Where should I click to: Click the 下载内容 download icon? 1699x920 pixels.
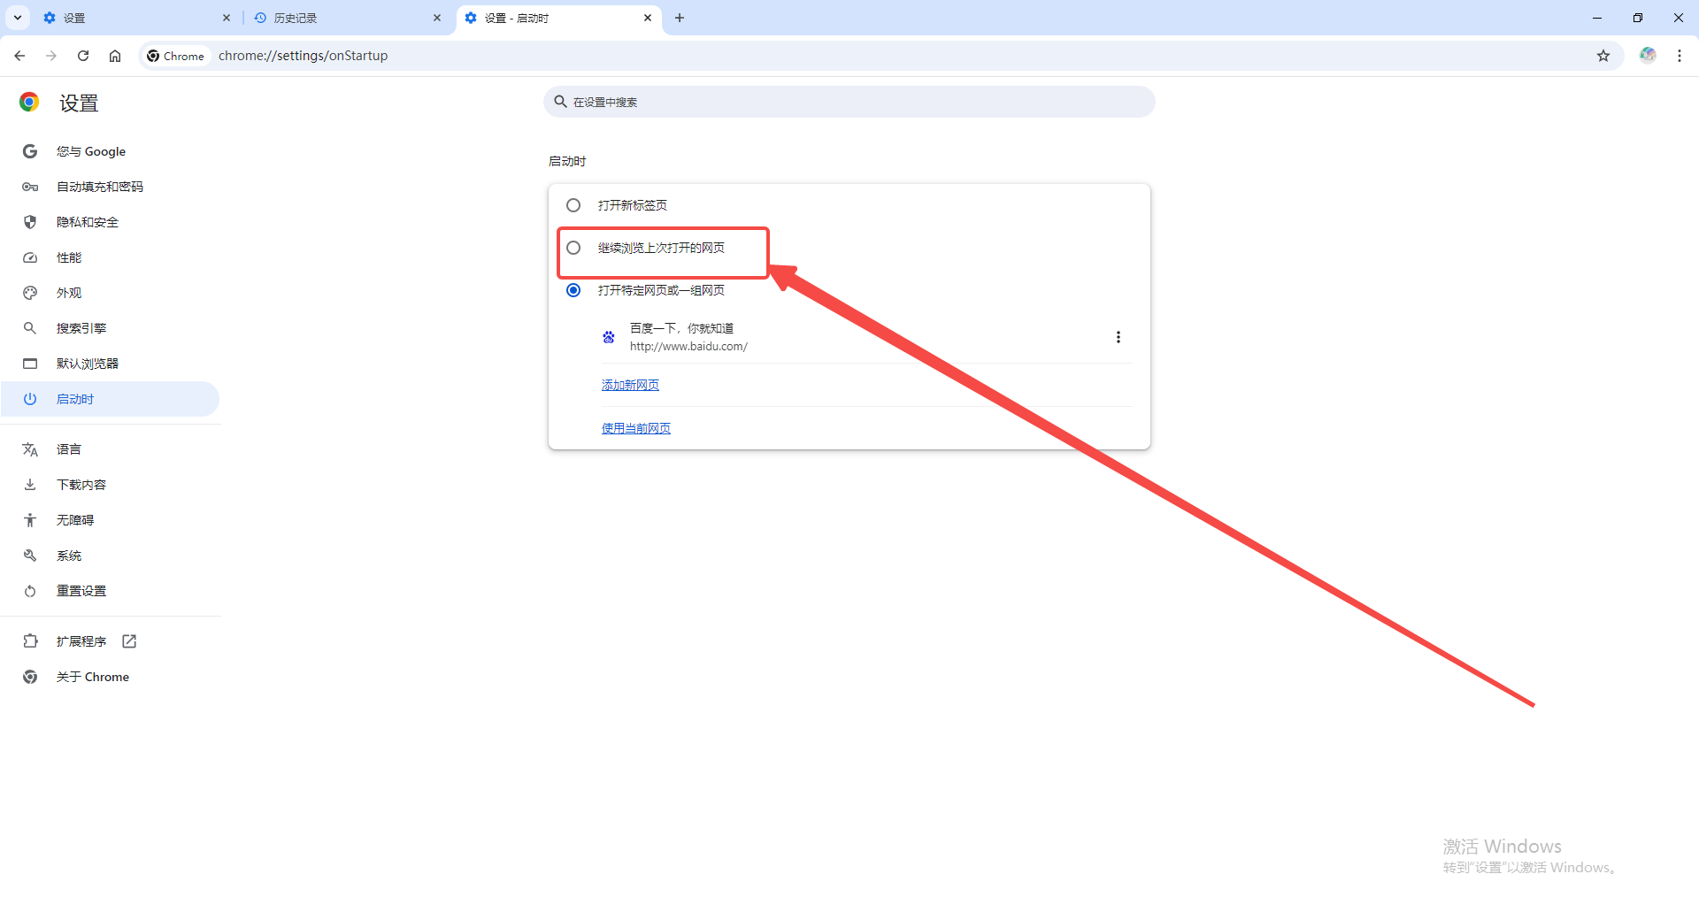coord(30,485)
